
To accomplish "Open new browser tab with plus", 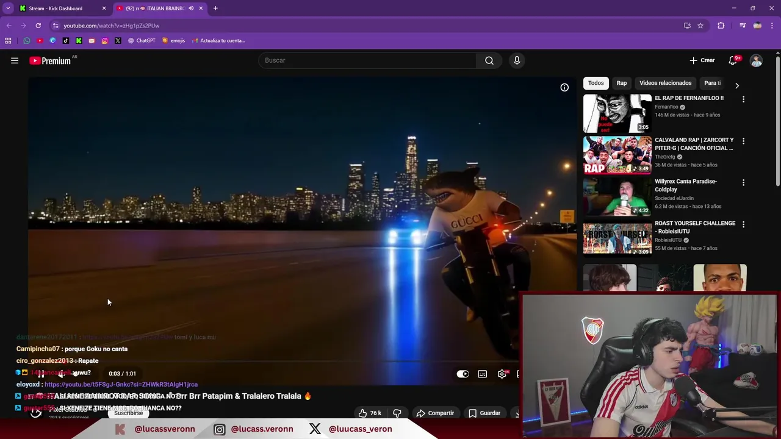I will click(215, 9).
